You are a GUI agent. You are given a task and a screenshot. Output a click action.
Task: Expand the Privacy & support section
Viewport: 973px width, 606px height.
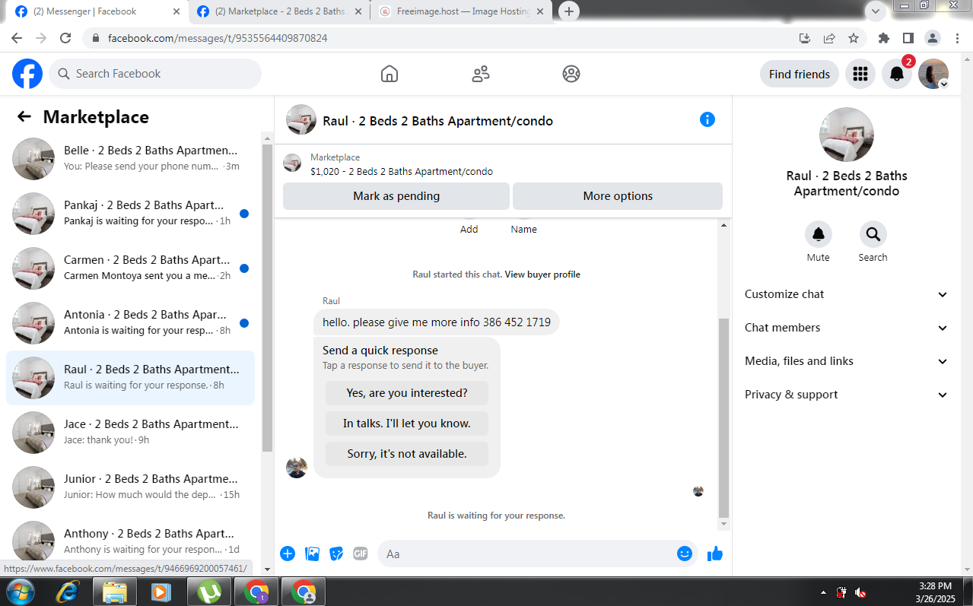tap(847, 395)
